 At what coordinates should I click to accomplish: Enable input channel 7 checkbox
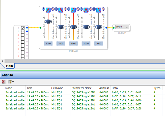(23, 52)
